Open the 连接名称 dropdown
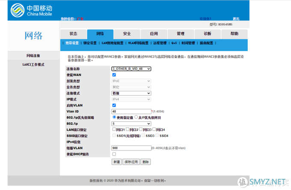 pos(131,69)
